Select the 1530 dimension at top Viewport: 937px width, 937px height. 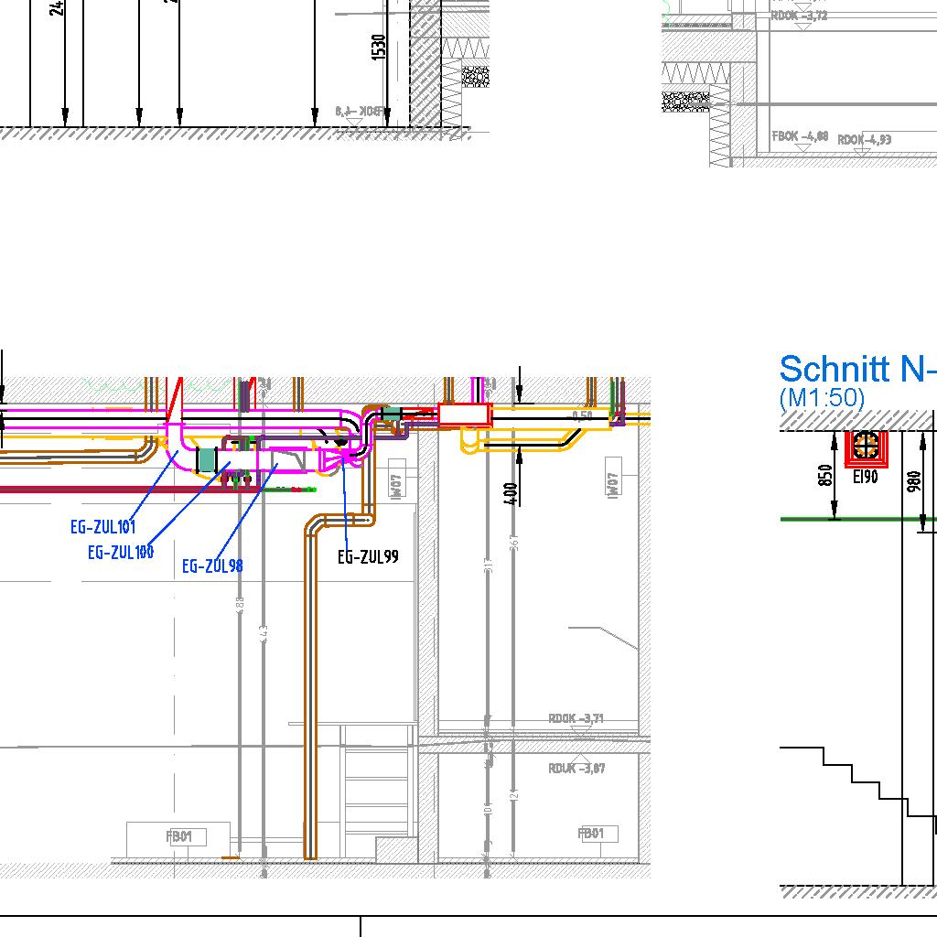pos(380,48)
